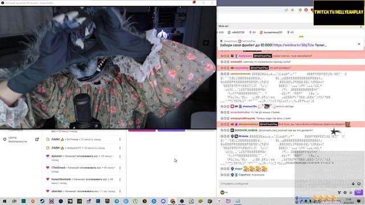Click the bucephalus201 leaderboard entry
The height and width of the screenshot is (205, 365).
tap(271, 32)
